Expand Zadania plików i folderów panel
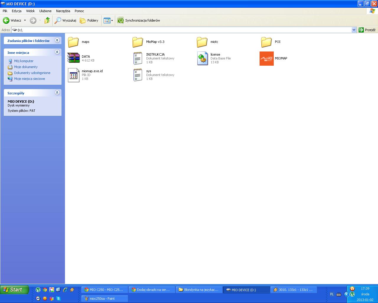 pos(57,40)
